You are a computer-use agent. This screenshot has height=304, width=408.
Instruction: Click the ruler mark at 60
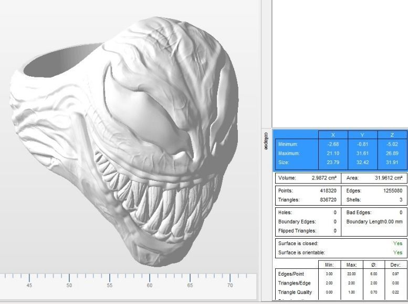[150, 285]
